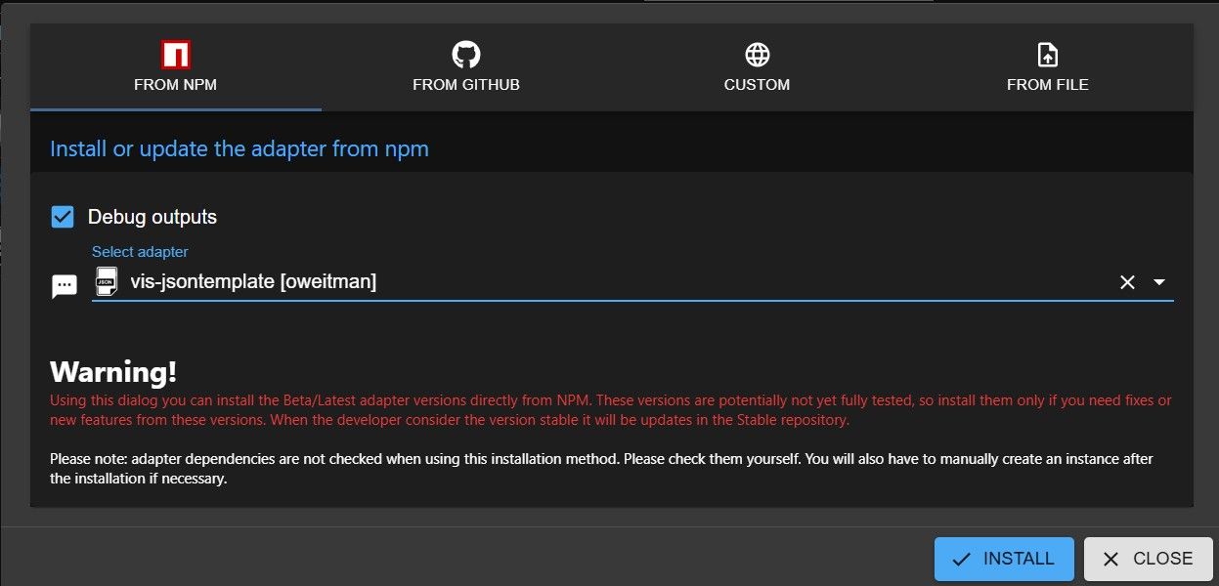Uncheck the Debug outputs checkbox
Image resolution: width=1219 pixels, height=586 pixels.
click(x=63, y=217)
